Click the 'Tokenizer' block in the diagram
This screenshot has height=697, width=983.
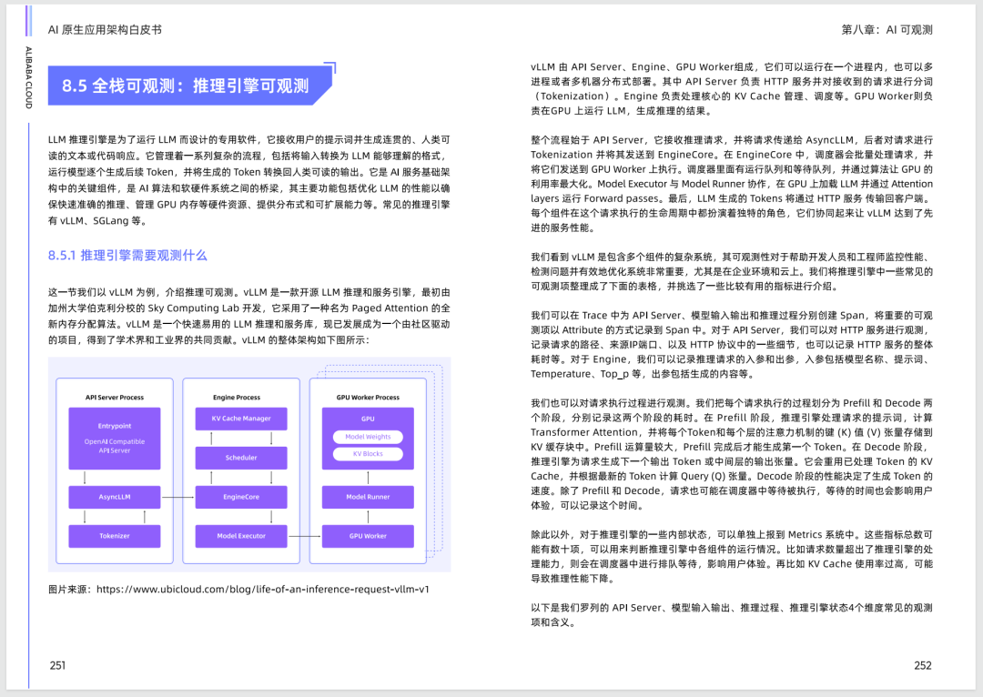(114, 536)
